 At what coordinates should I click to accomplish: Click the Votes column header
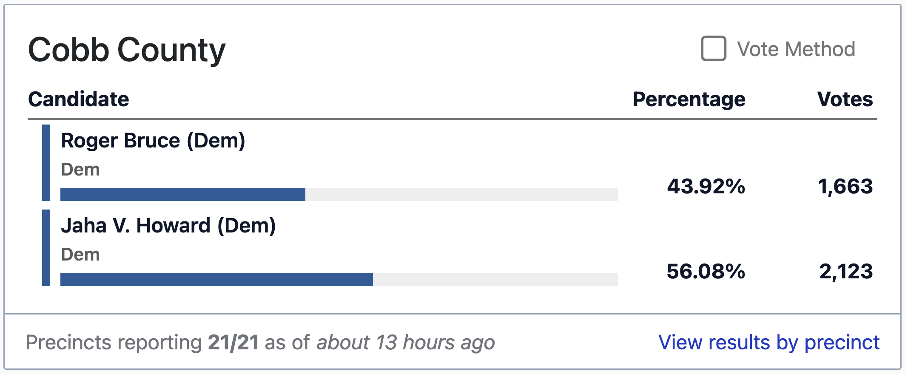pyautogui.click(x=845, y=99)
